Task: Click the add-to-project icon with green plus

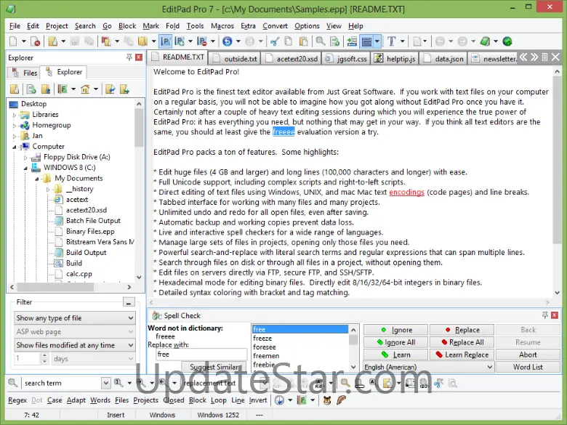Action: coord(180,41)
